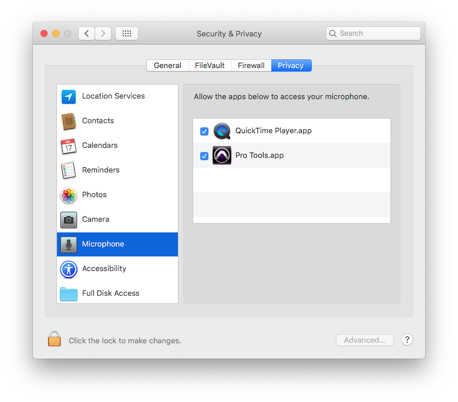This screenshot has height=402, width=458.
Task: Click the Advanced... button
Action: coord(365,340)
